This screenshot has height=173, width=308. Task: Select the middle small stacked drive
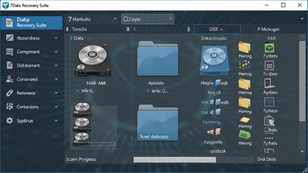pos(82,125)
